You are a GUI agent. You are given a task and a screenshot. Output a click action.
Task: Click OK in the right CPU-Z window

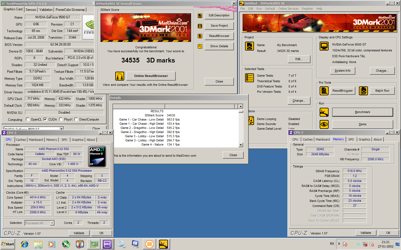[388, 233]
